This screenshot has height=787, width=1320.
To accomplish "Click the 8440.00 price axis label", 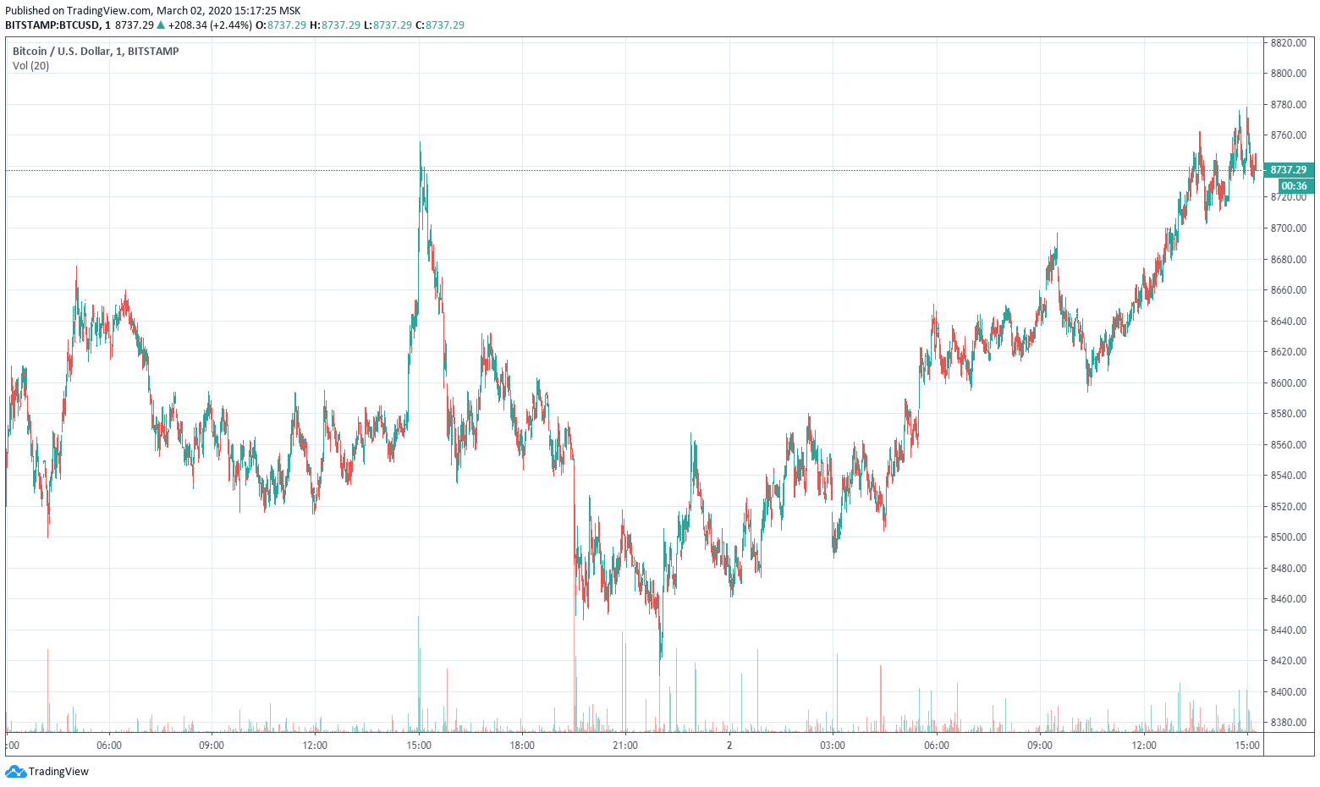I will tap(1289, 630).
